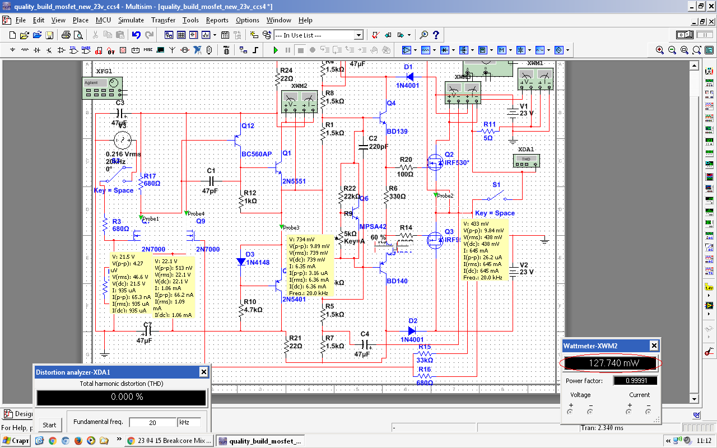This screenshot has width=717, height=448.
Task: Click the Distortion analyzer Start button
Action: 49,424
